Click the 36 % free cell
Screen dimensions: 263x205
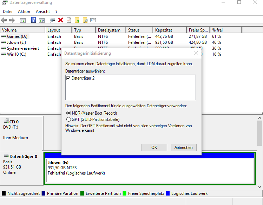coord(216,48)
